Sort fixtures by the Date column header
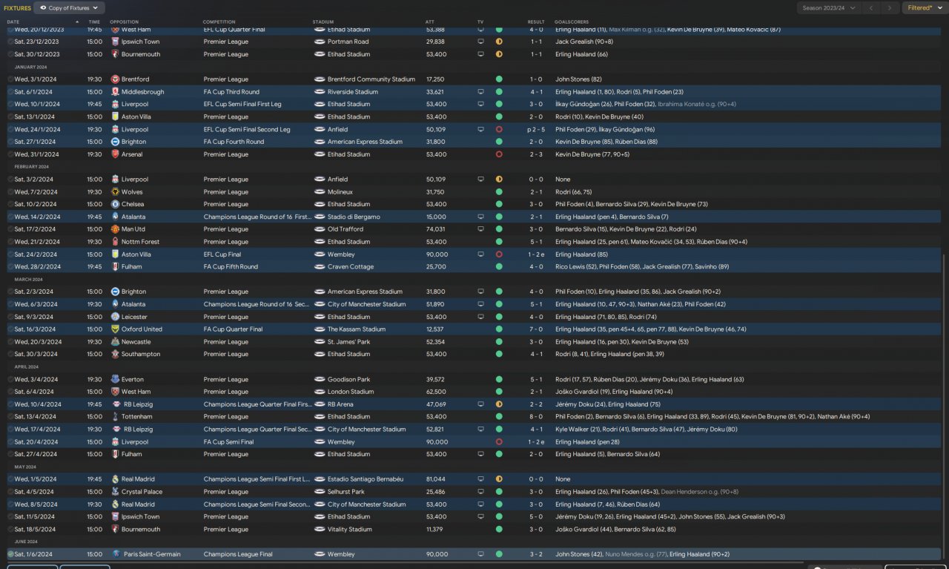The width and height of the screenshot is (949, 569). 13,22
